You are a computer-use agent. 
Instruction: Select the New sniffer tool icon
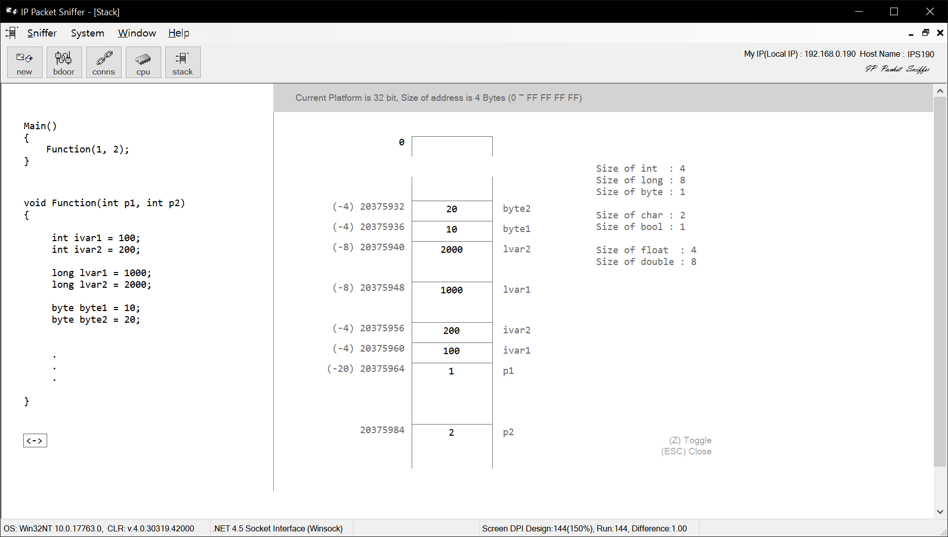point(24,62)
